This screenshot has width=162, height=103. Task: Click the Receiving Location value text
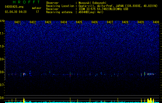pos(118,6)
